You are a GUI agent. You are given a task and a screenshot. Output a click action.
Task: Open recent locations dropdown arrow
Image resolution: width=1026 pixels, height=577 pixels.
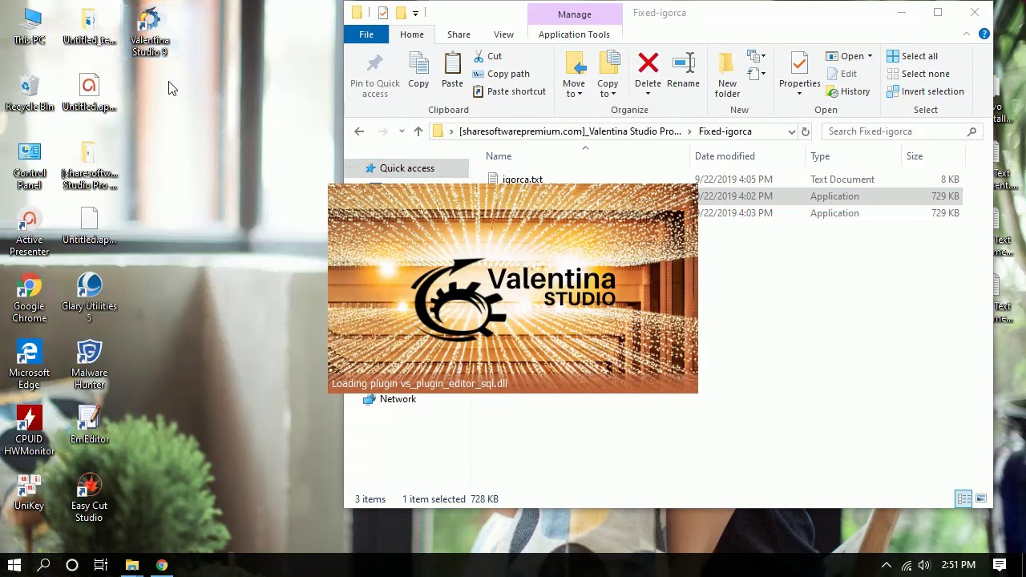point(402,131)
